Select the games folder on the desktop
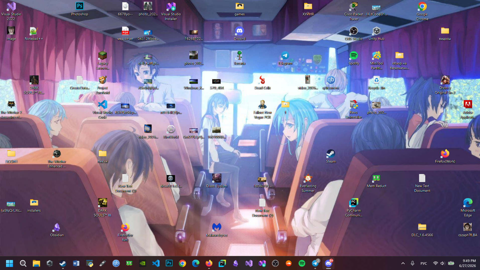 pos(239,9)
